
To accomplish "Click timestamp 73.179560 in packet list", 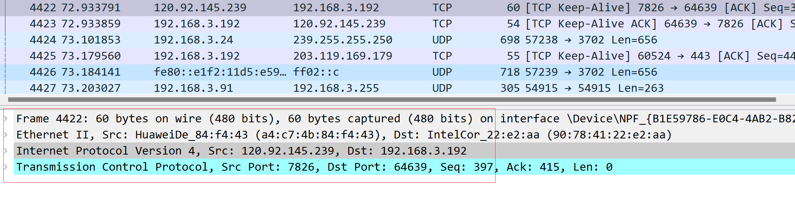I will pyautogui.click(x=91, y=56).
